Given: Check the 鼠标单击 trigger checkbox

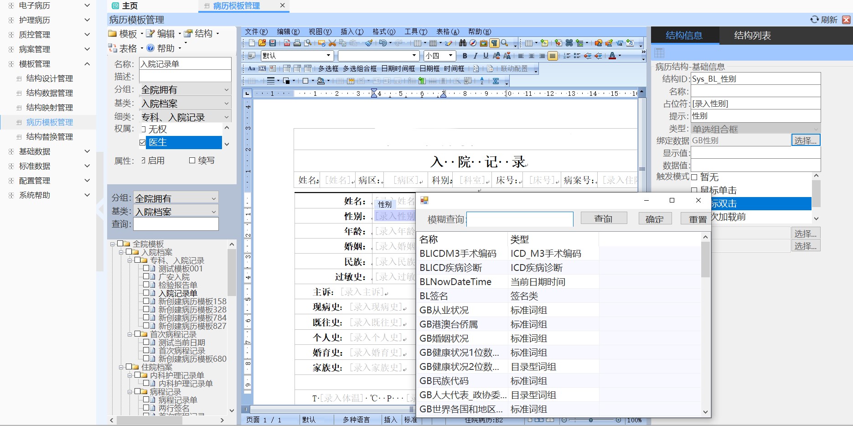Looking at the screenshot, I should point(694,190).
